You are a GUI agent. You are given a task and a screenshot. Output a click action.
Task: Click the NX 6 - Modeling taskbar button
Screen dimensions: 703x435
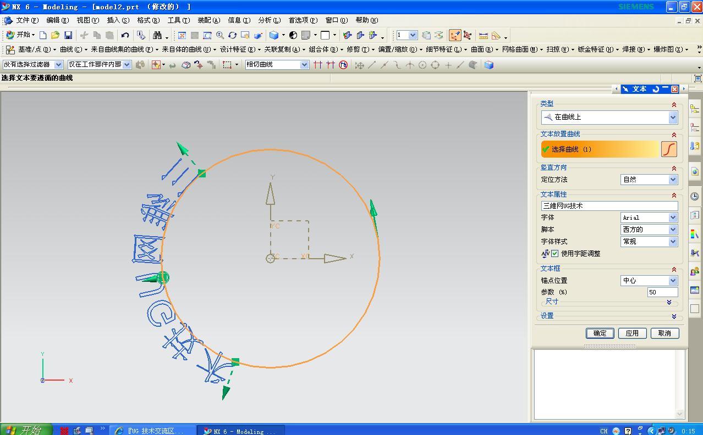241,431
